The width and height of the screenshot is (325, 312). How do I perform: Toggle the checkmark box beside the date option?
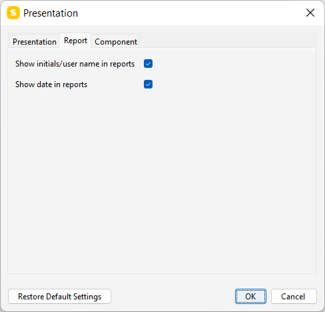tap(148, 84)
